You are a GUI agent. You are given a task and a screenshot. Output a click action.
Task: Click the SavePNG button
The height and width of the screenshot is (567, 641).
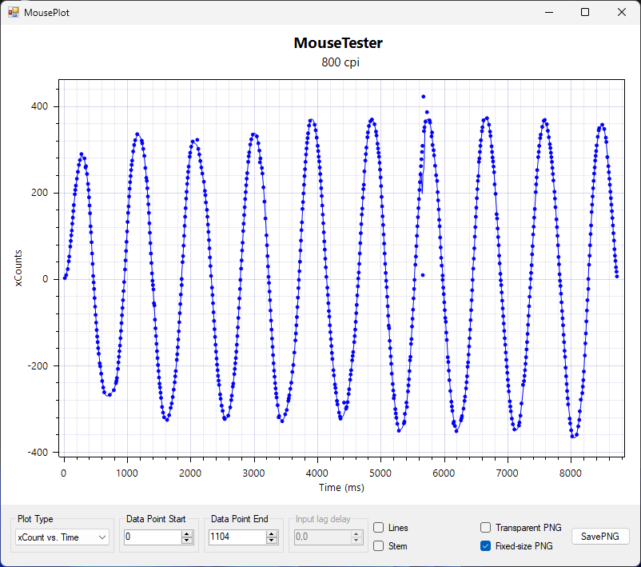pos(599,537)
